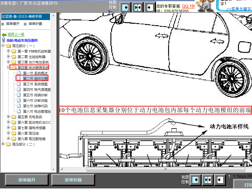Click the bottom view control right-arrow icon
This screenshot has height=189, width=252.
196,180
